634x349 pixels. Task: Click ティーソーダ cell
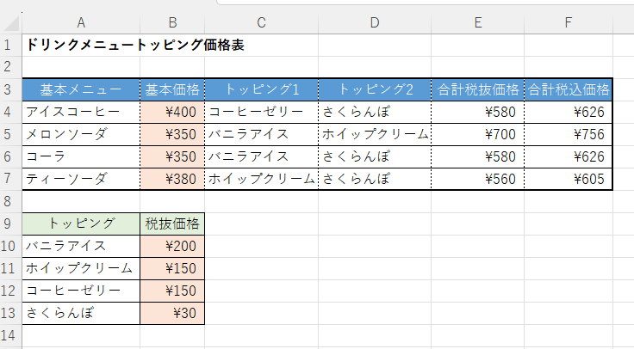[x=81, y=179]
